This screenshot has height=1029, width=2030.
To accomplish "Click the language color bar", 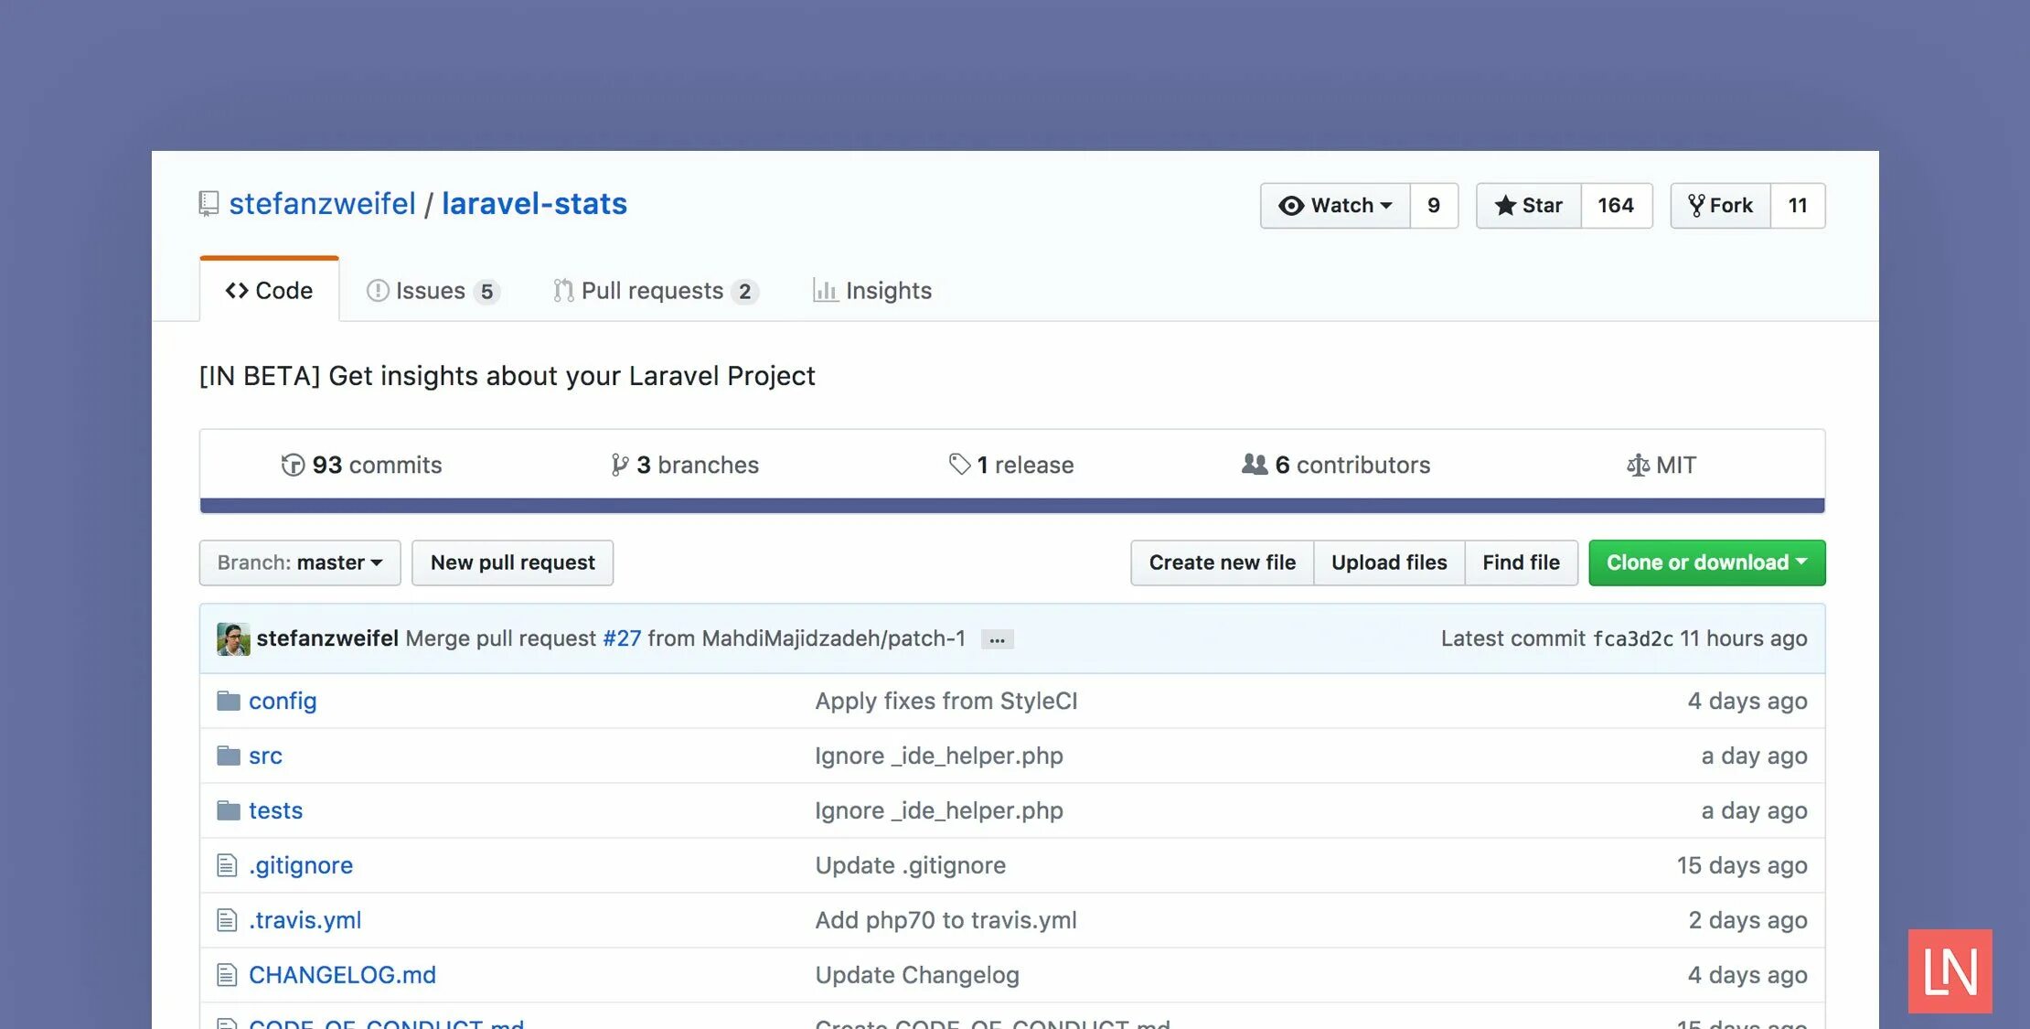I will click(x=1011, y=506).
